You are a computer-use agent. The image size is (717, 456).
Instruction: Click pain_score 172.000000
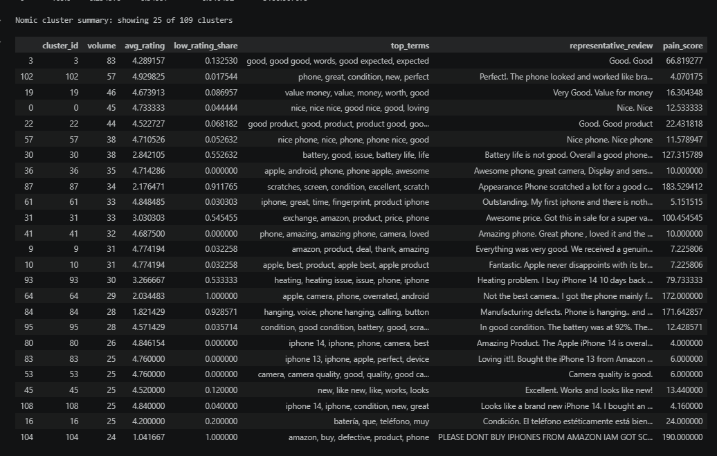[x=682, y=296]
